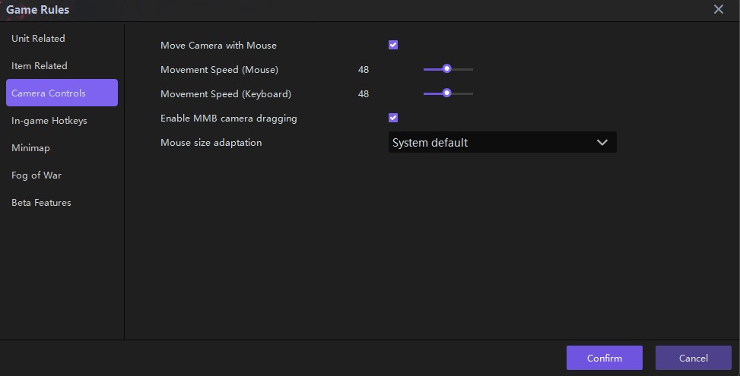Click the Mouse movement speed slider handle
The width and height of the screenshot is (740, 376).
(x=447, y=69)
